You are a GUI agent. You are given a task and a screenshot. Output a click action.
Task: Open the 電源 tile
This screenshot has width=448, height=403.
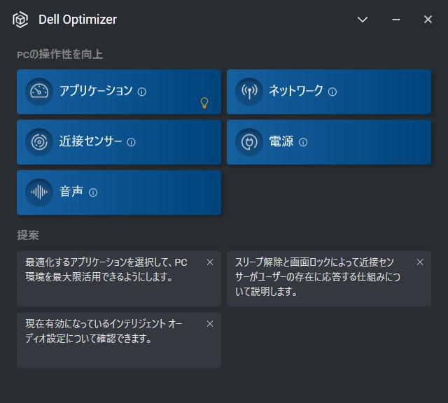(329, 142)
